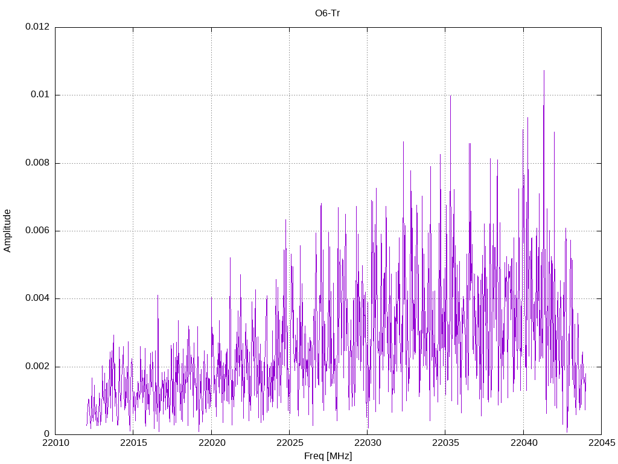This screenshot has width=618, height=464.
Task: Click the 0.008 y-axis tick label
Action: (37, 163)
